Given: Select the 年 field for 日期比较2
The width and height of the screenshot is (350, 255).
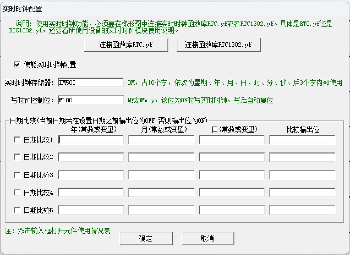Looking at the screenshot, I should (91, 157).
